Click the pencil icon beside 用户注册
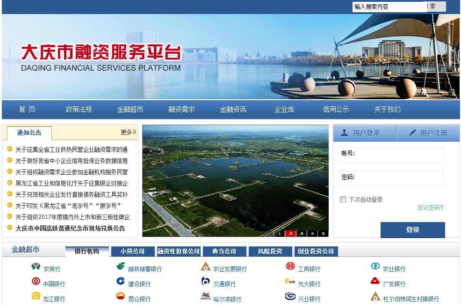This screenshot has width=461, height=305. [x=412, y=133]
